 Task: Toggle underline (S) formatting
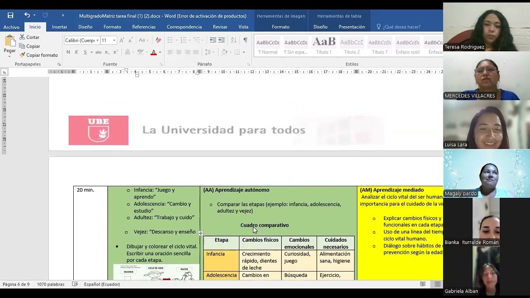pyautogui.click(x=85, y=52)
